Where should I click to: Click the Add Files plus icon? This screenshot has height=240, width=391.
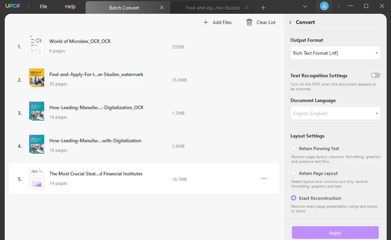(x=206, y=22)
